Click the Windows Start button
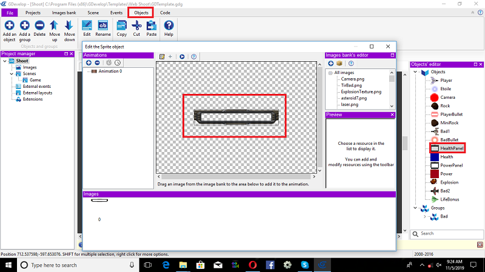Screen dimensions: 485x272 [8, 265]
